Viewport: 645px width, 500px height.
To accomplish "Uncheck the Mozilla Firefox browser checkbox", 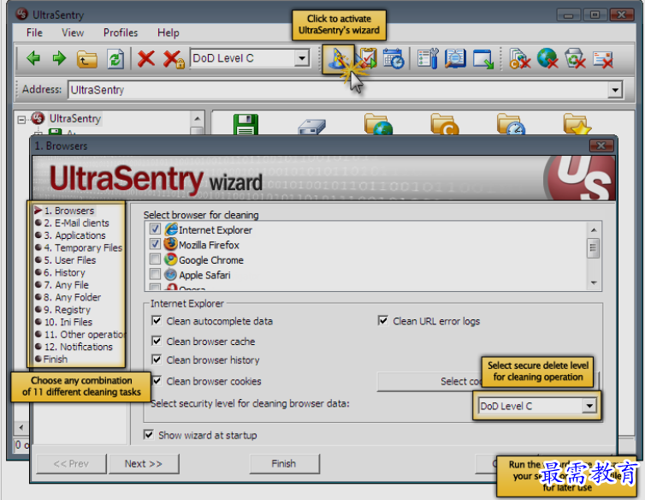I will point(155,244).
